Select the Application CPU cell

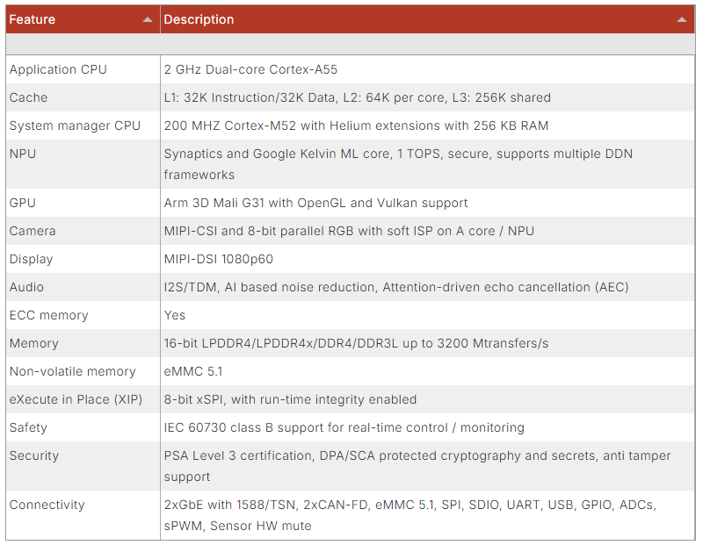58,69
